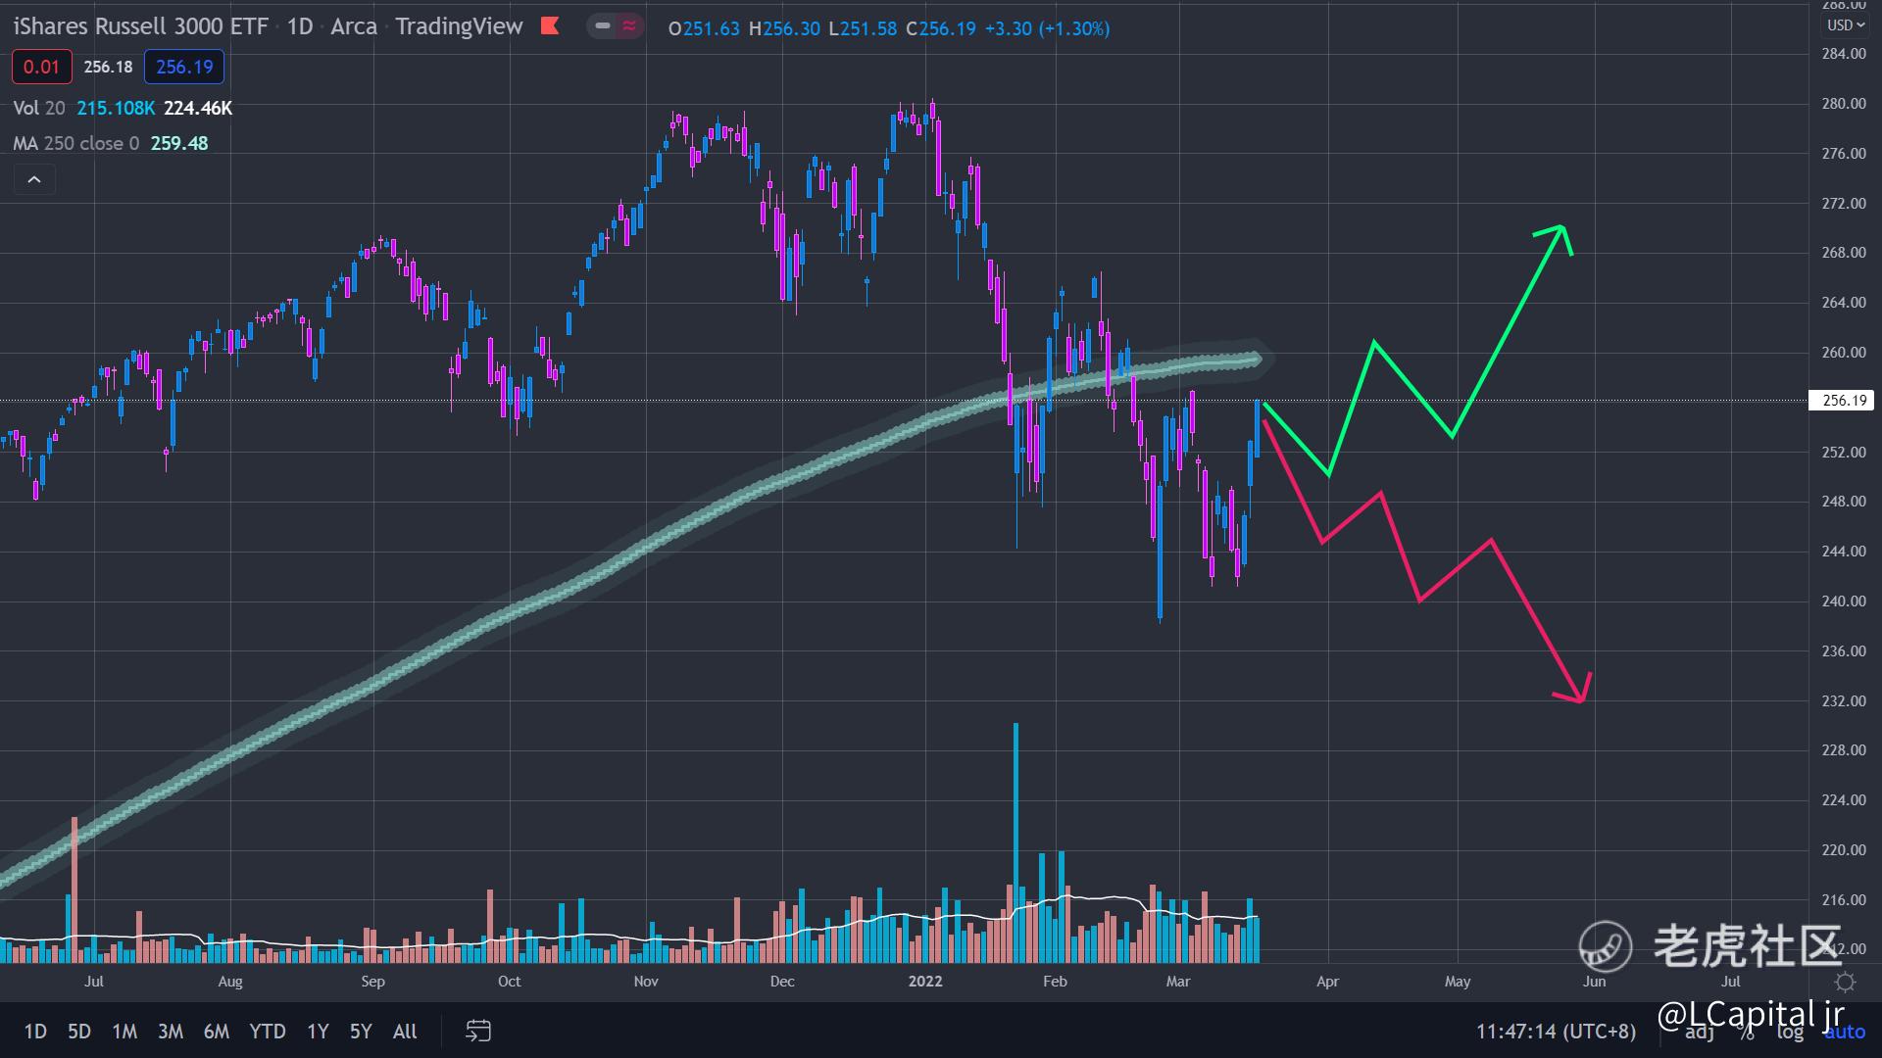Click the 256.19 buy price button
This screenshot has height=1058, width=1882.
click(x=184, y=67)
